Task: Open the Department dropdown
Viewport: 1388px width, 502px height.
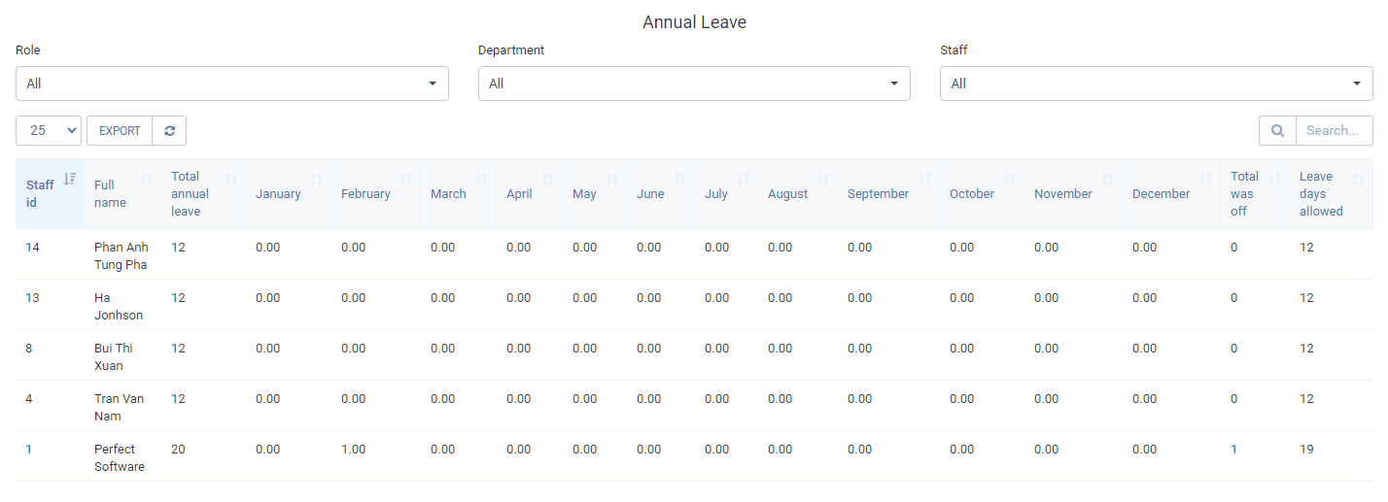Action: (694, 84)
